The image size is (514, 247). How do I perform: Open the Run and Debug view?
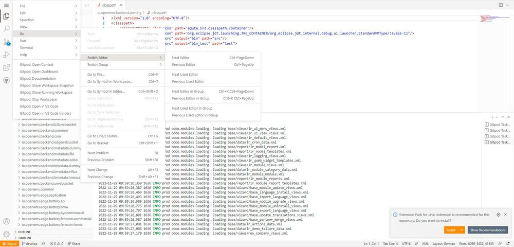7,55
